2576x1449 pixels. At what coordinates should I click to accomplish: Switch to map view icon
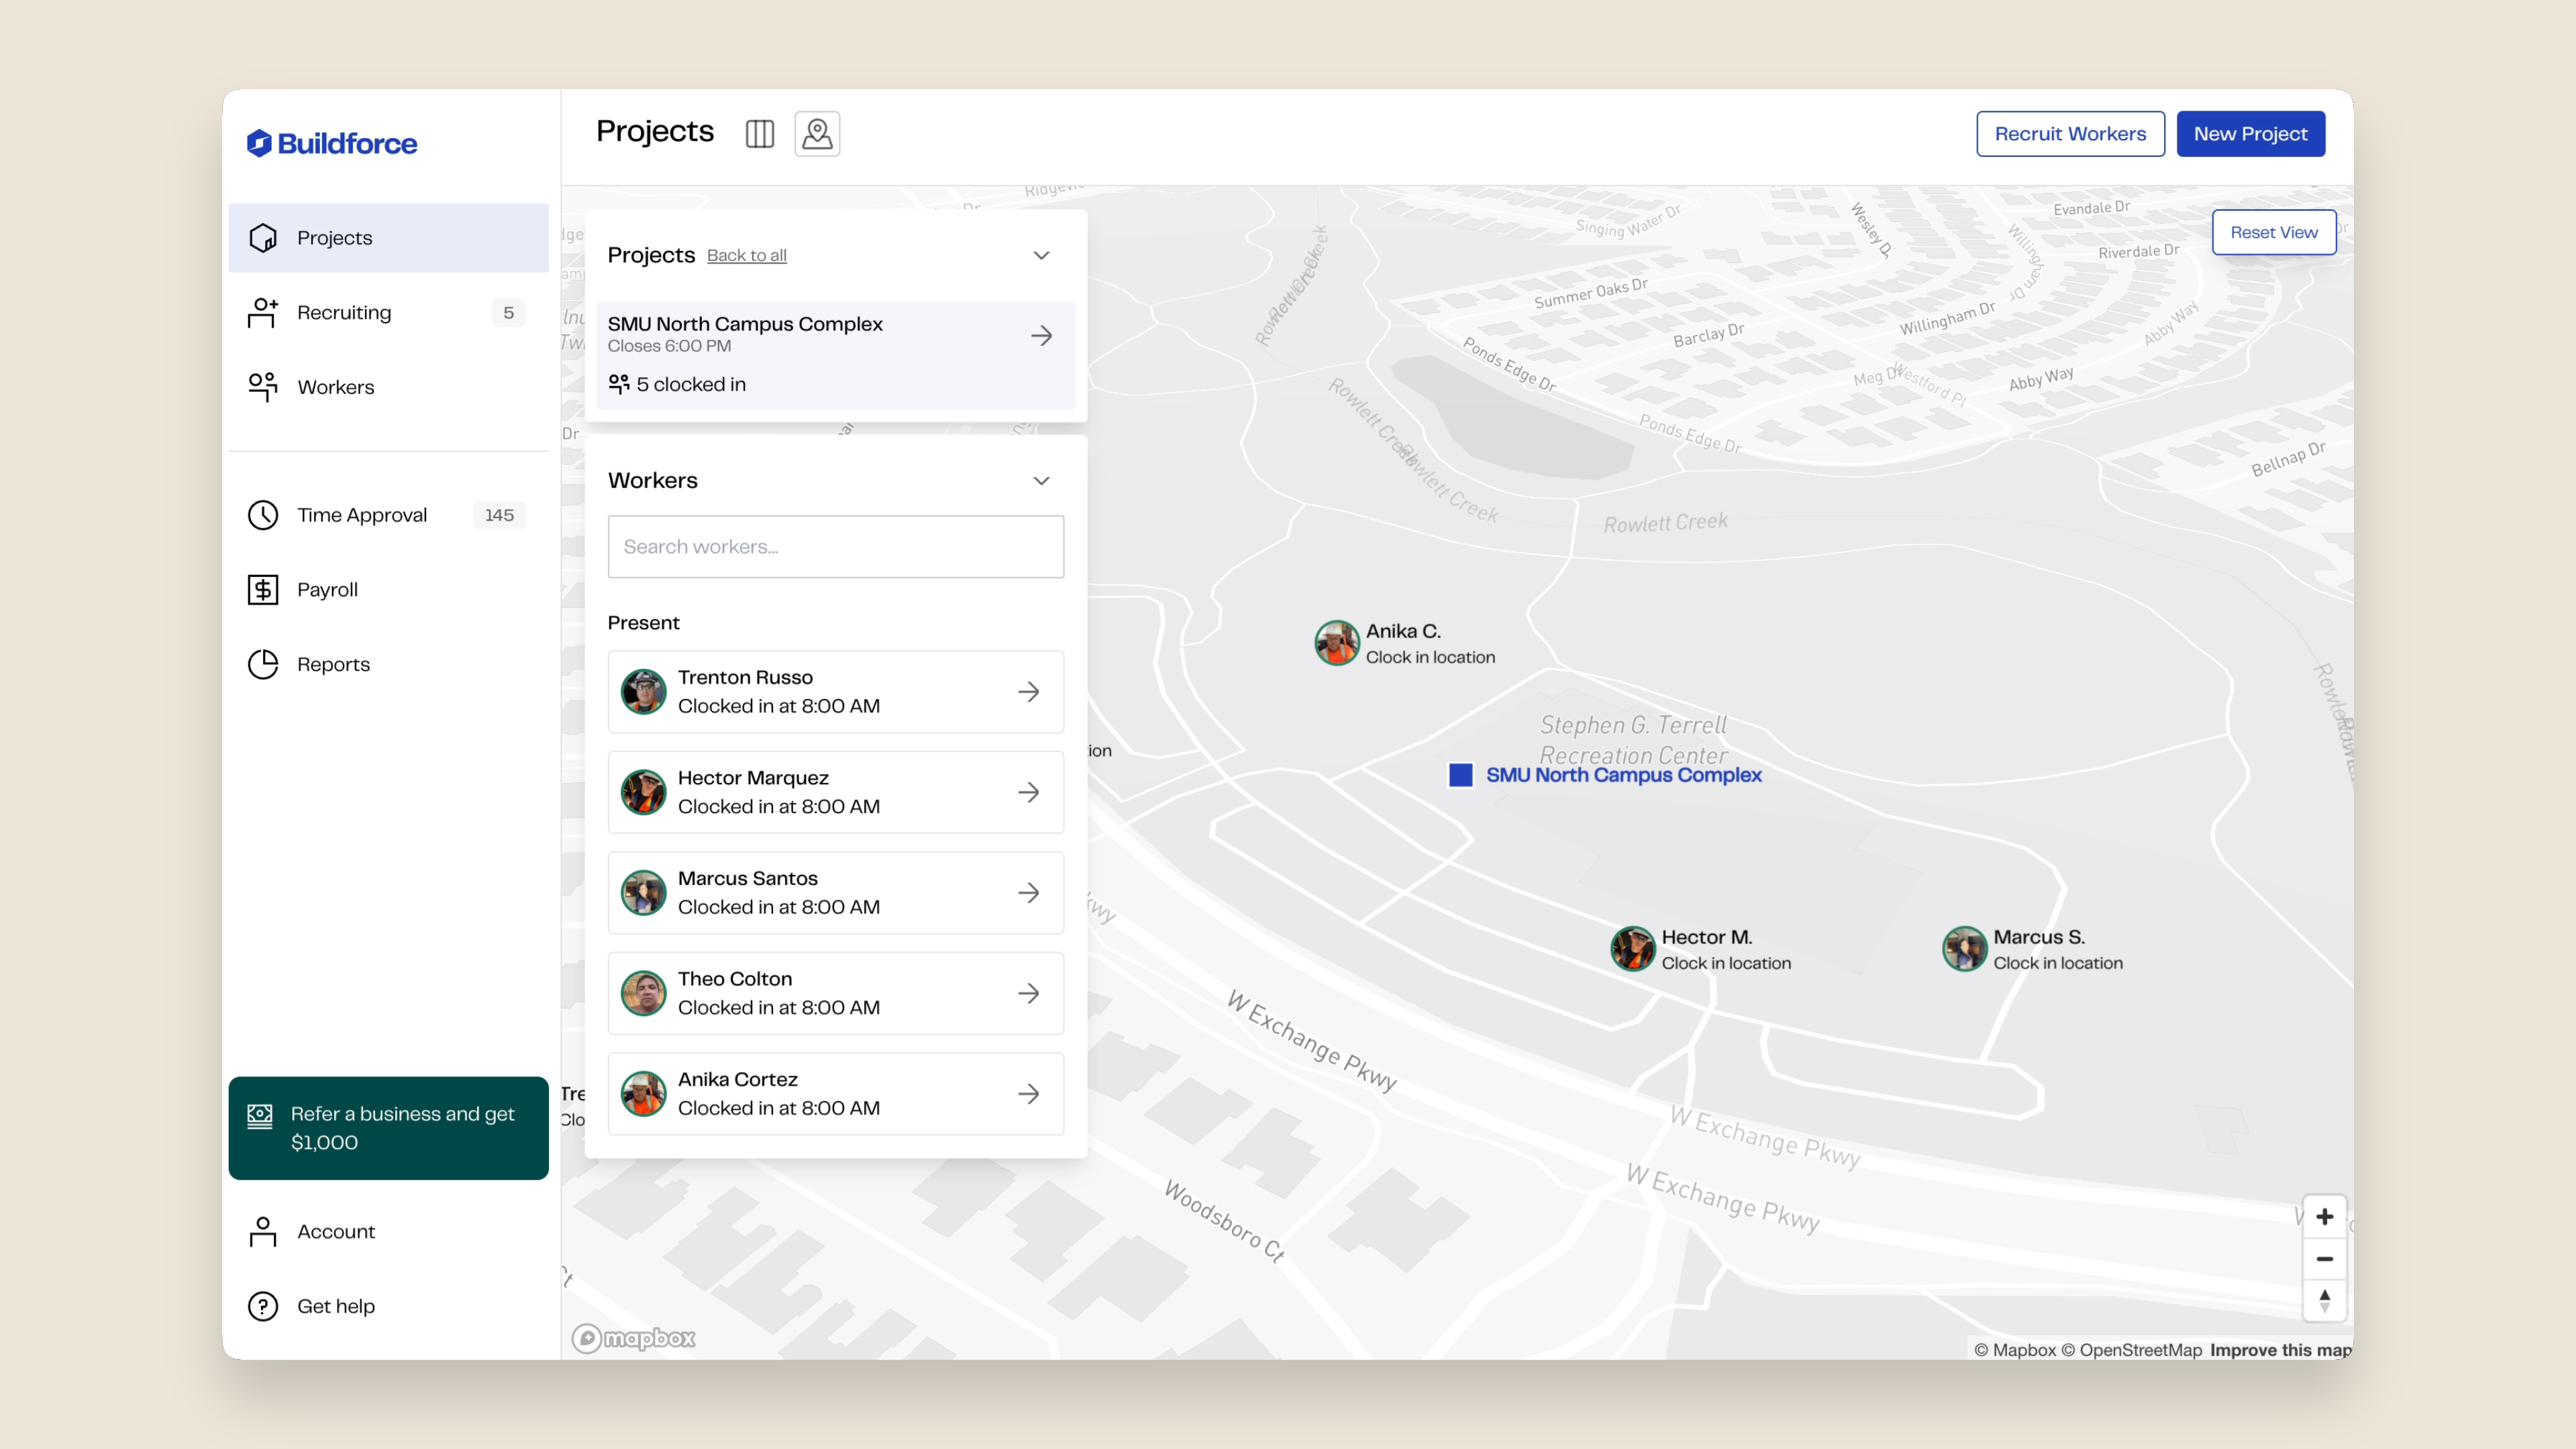click(817, 134)
